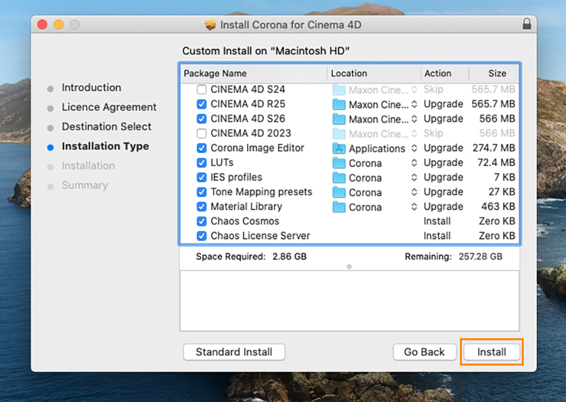Click the lock icon in title bar

coord(526,24)
